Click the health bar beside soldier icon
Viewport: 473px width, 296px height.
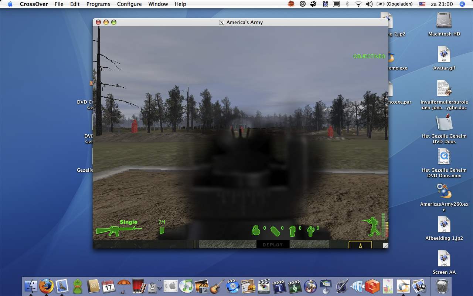[384, 225]
